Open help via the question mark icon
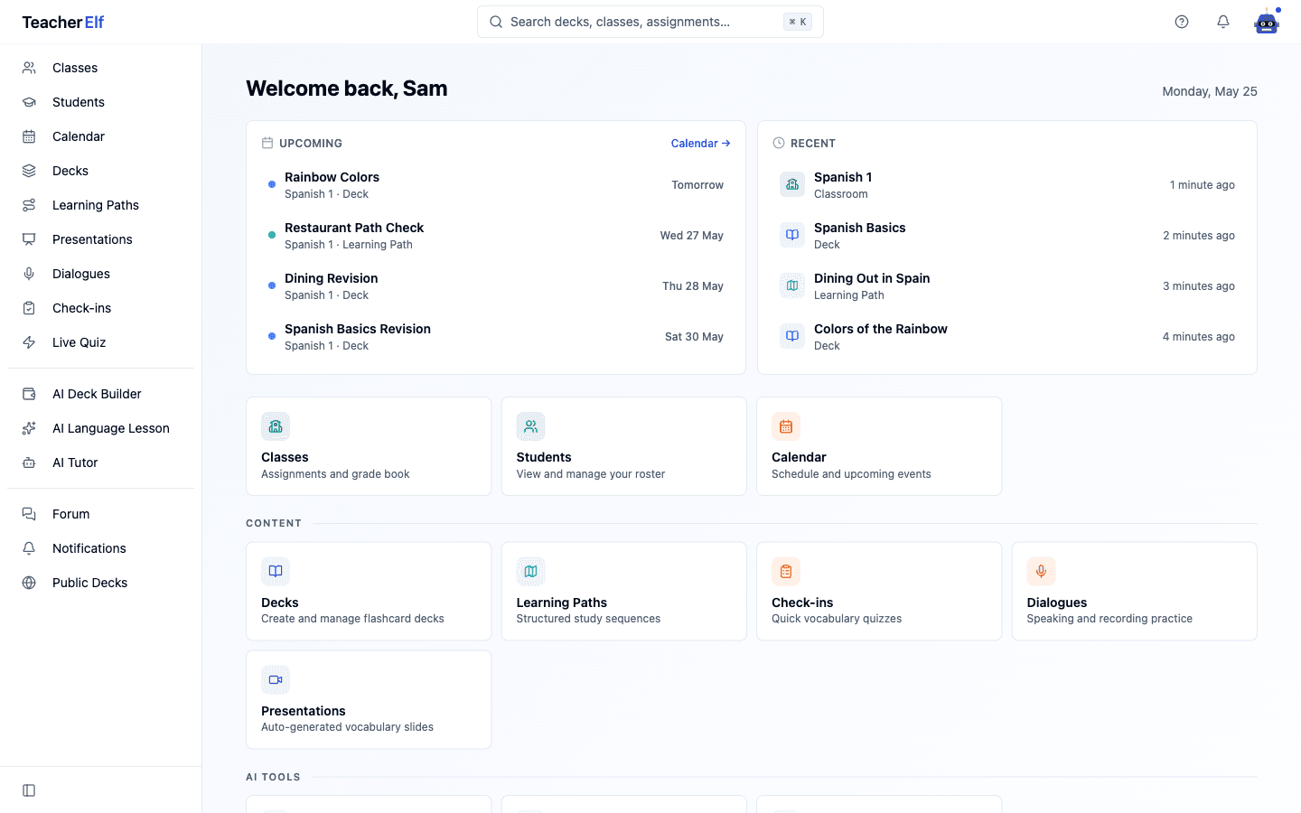 click(x=1182, y=22)
